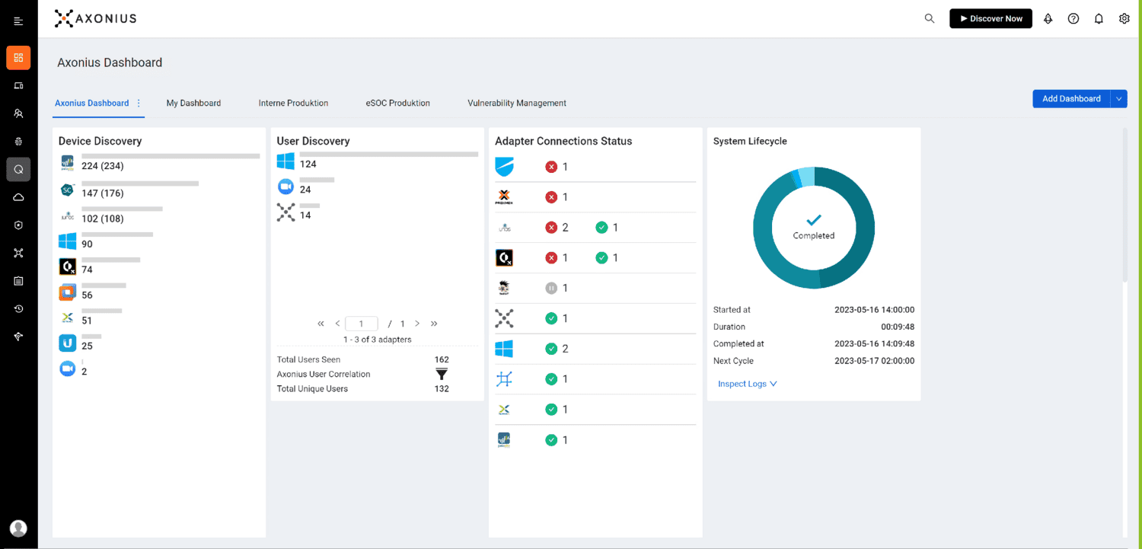Expand the Inspect Logs section
Viewport: 1142px width, 549px height.
(748, 384)
